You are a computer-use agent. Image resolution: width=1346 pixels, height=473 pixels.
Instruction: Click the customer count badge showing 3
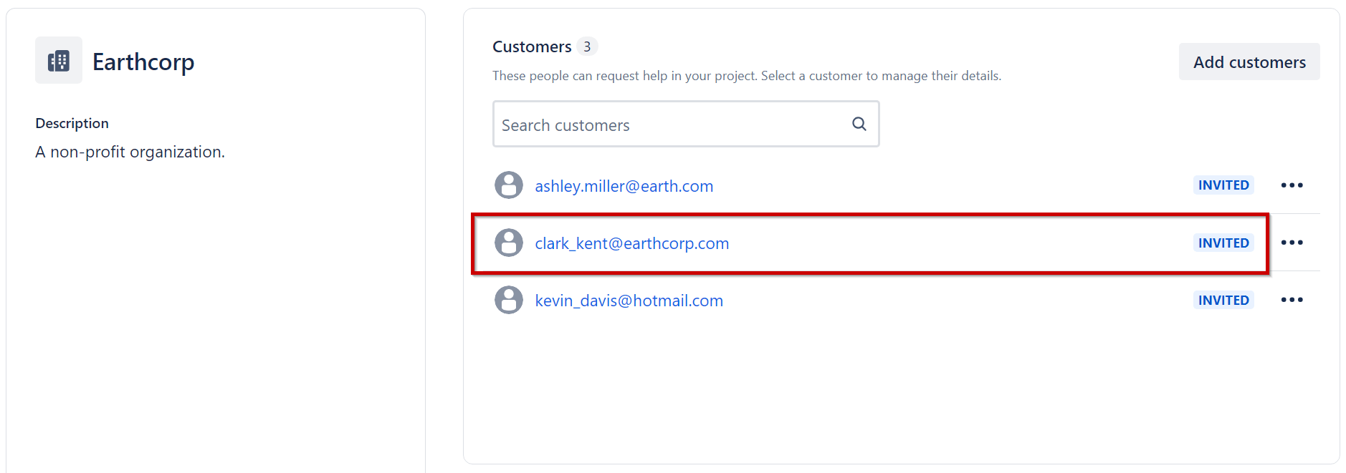click(x=587, y=47)
